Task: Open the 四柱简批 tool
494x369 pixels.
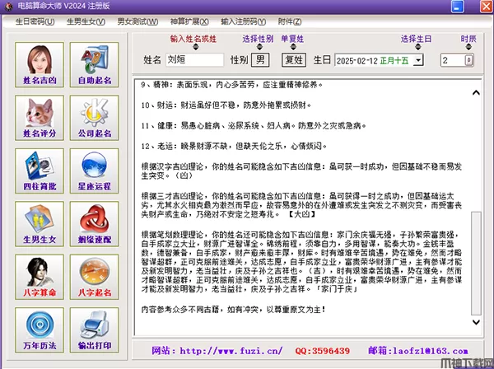Action: pyautogui.click(x=40, y=170)
